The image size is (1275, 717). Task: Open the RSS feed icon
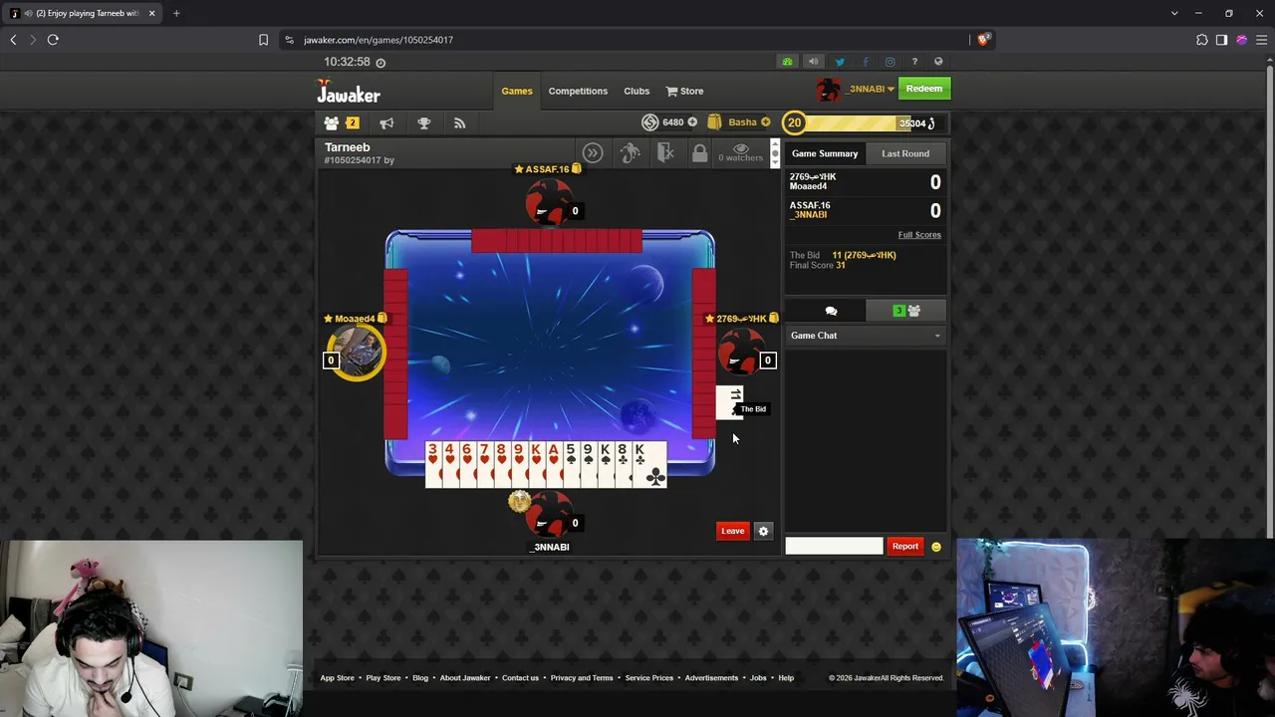[x=459, y=122]
